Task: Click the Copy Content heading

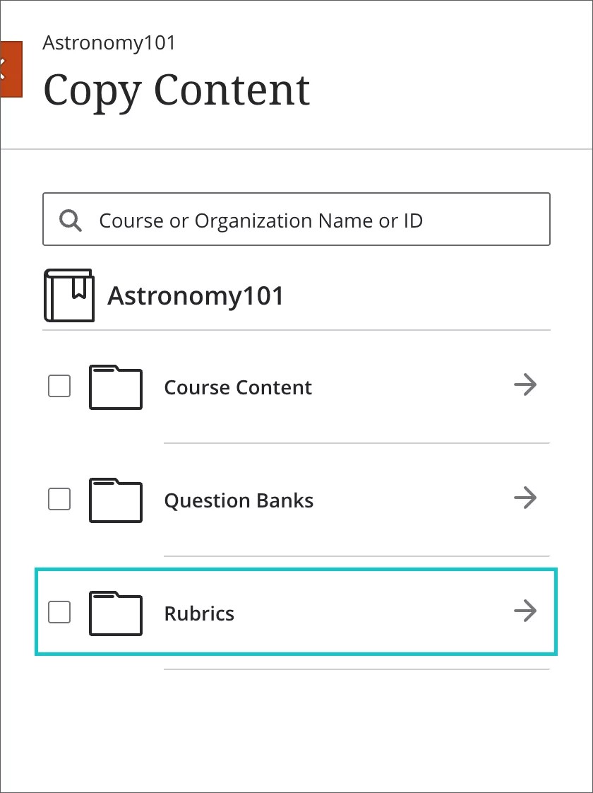Action: [176, 90]
